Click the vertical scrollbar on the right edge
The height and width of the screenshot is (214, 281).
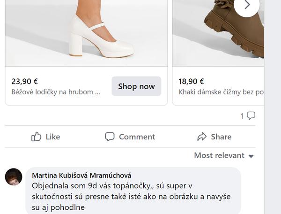tap(273, 107)
